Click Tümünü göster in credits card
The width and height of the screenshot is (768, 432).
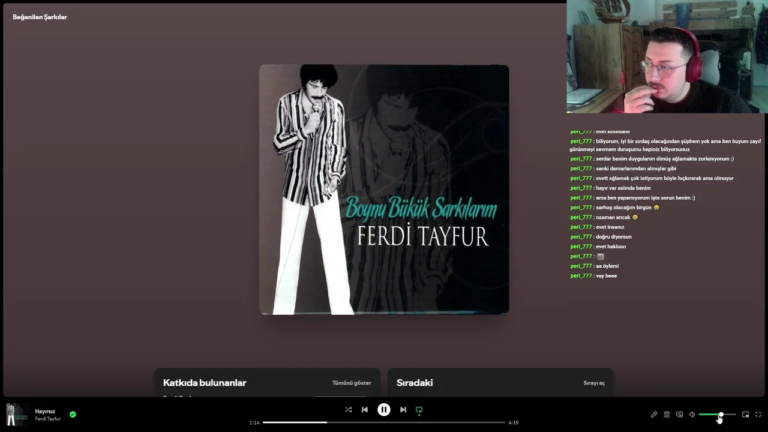coord(352,383)
